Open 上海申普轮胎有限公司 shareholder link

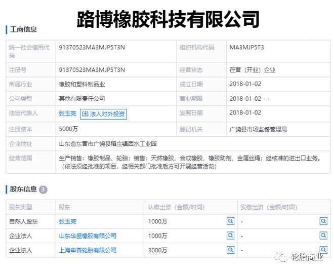[x=88, y=250]
